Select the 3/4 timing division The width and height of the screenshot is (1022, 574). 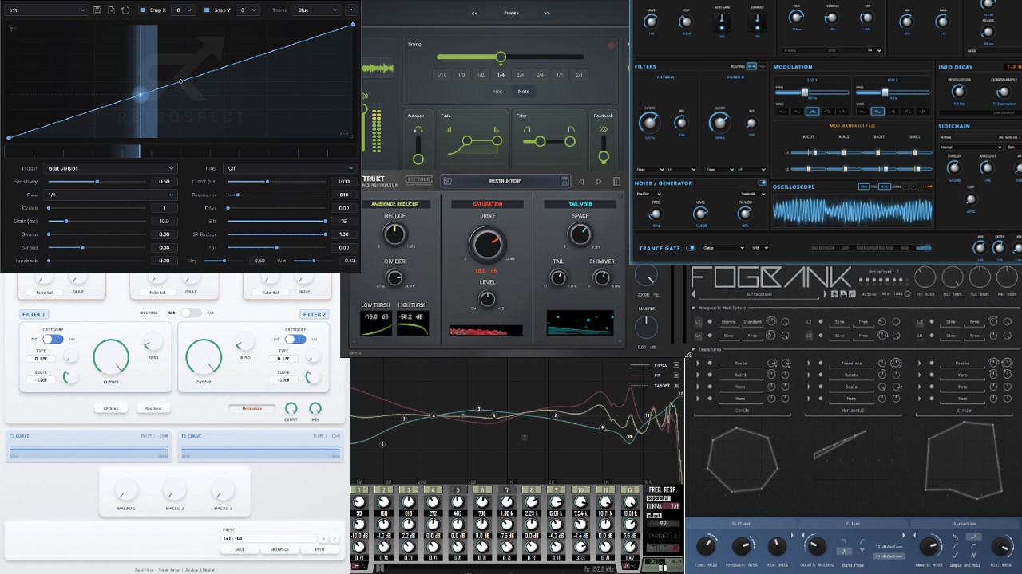coord(540,75)
